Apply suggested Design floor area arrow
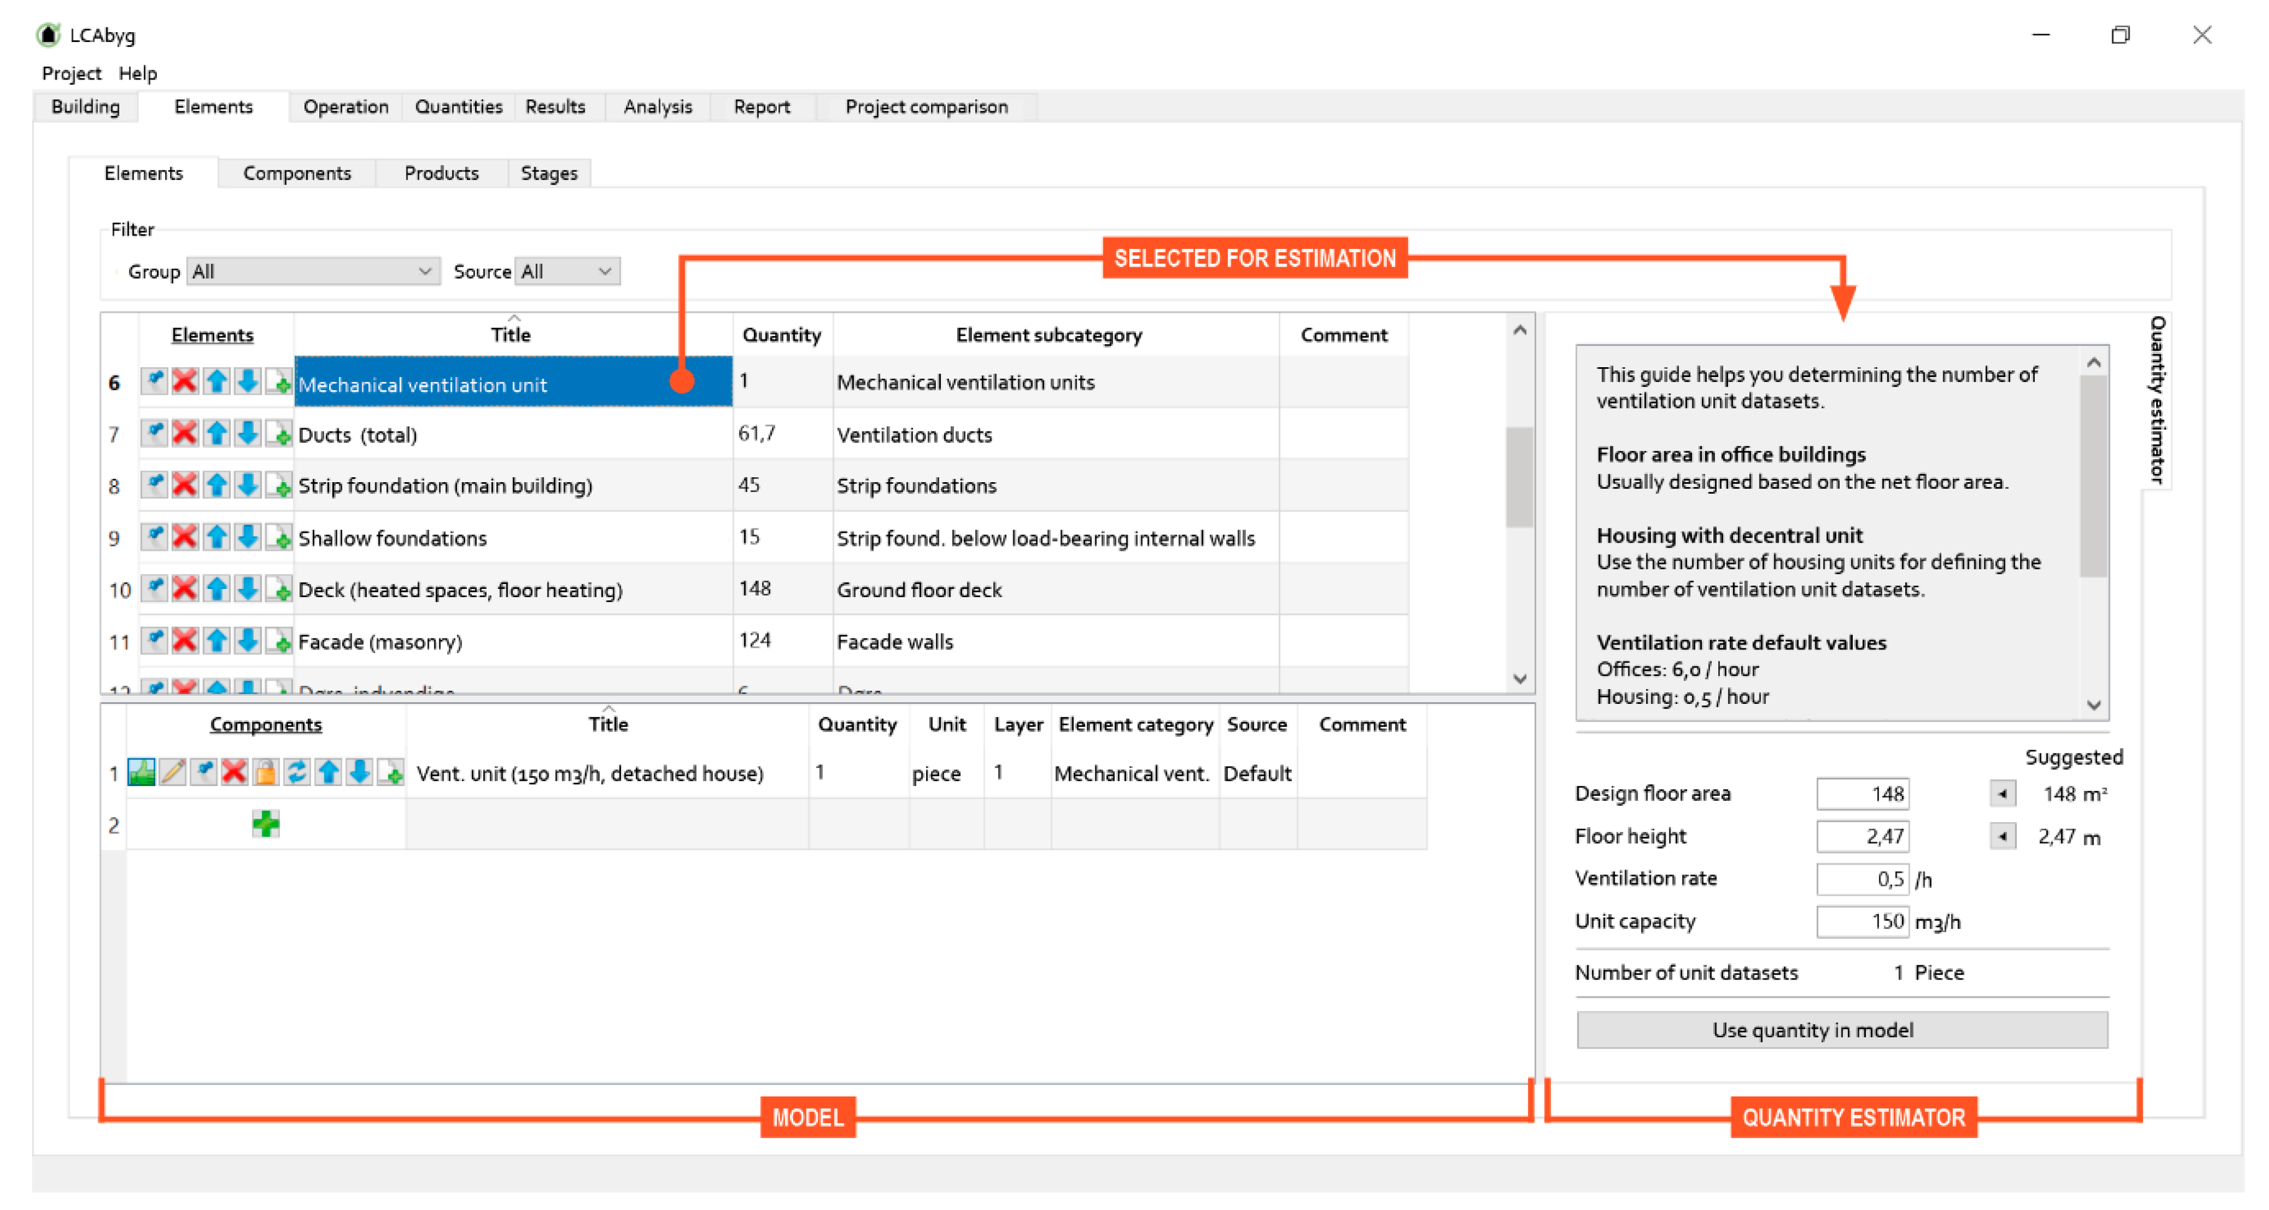 pyautogui.click(x=2003, y=793)
